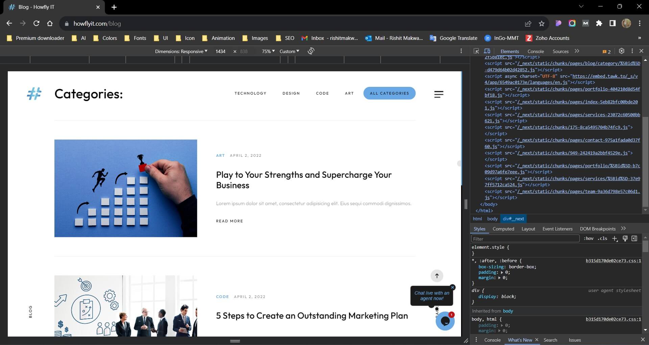The image size is (649, 345).
Task: Expand the padding property in Styles
Action: tap(502, 272)
